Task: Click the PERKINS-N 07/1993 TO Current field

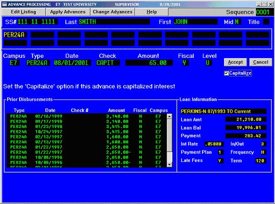Action: point(223,111)
